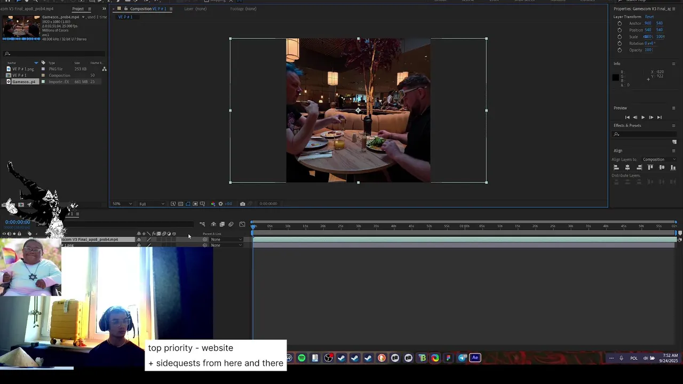Viewport: 683px width, 384px height.
Task: Select the VE P # 1 composition item
Action: tap(19, 75)
